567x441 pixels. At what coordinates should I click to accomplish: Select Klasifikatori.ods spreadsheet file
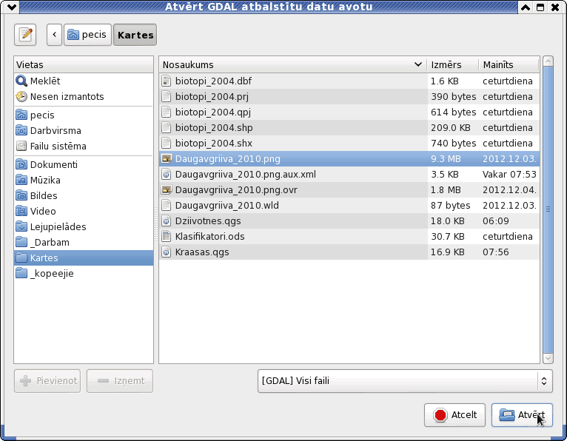point(349,236)
